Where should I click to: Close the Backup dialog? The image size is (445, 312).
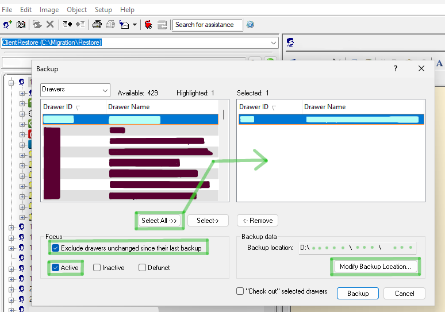point(421,68)
